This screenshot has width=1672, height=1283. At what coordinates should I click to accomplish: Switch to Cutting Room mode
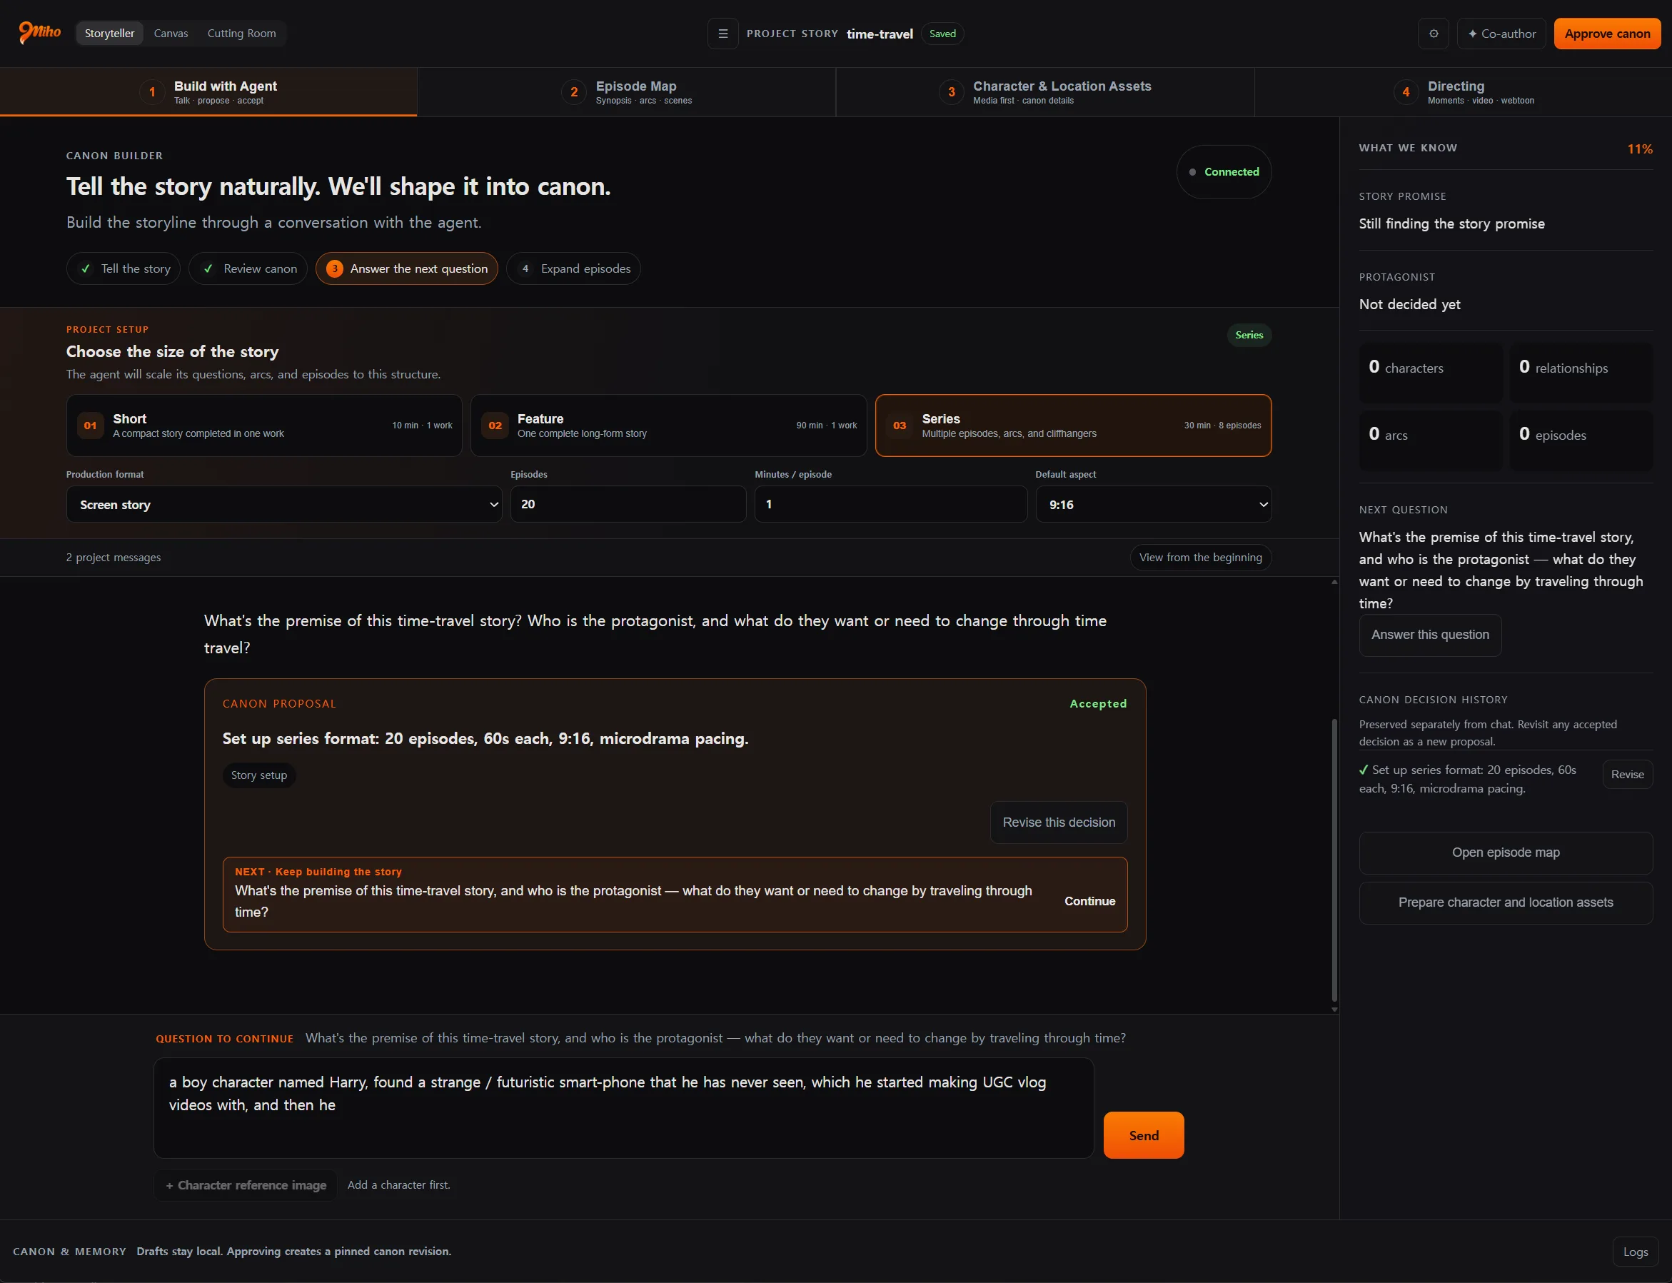[241, 34]
